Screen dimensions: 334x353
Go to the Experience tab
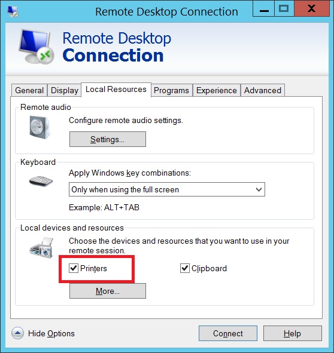click(x=217, y=90)
